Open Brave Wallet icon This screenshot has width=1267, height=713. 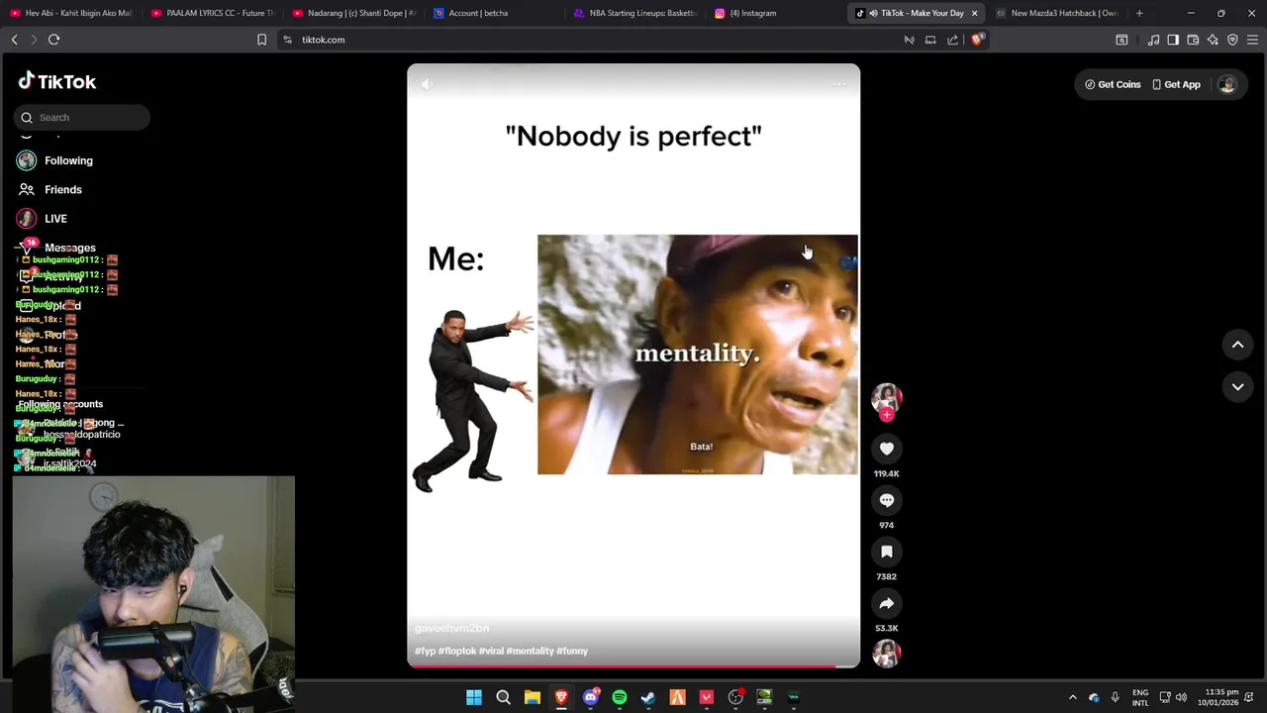1193,40
